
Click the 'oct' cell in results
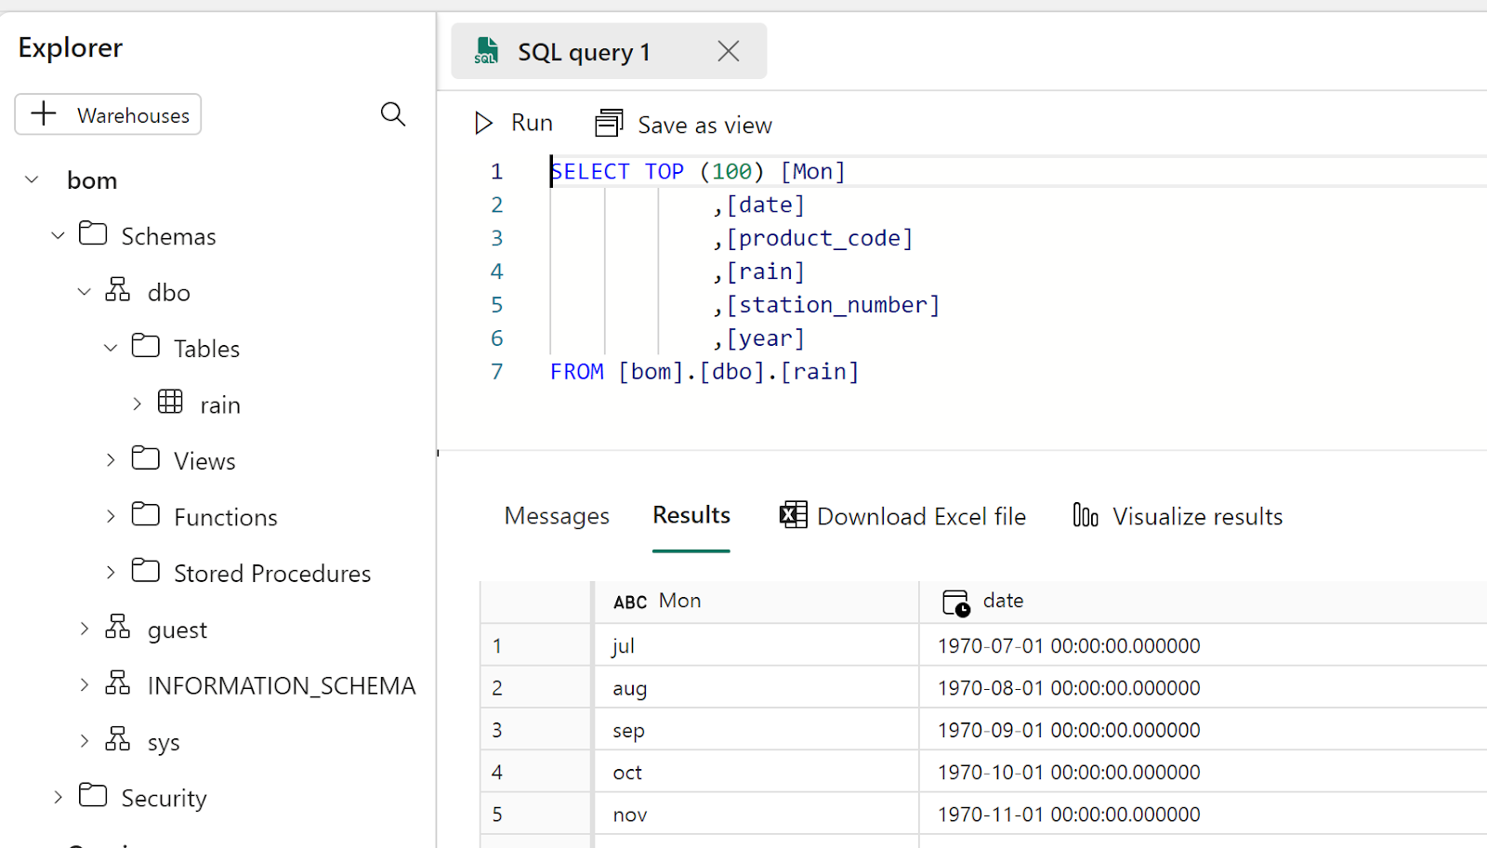pyautogui.click(x=757, y=772)
